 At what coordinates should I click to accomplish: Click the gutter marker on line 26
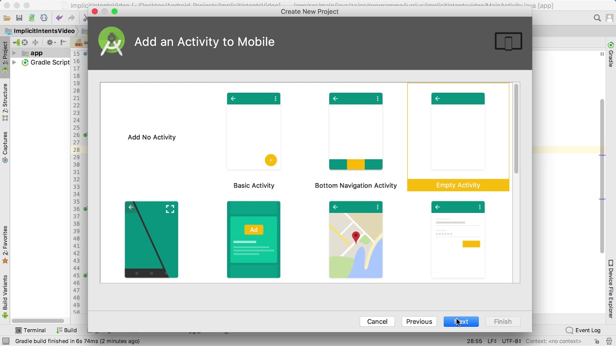pyautogui.click(x=85, y=135)
